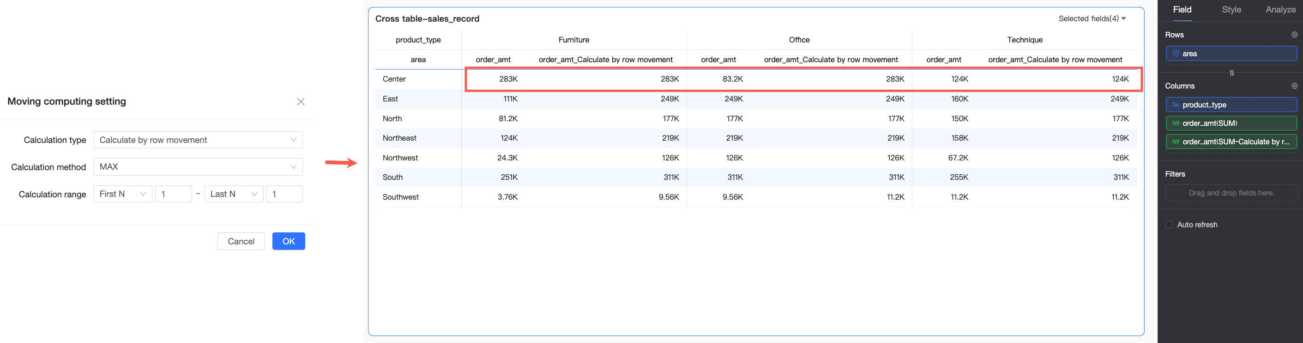Click the 255K cell in South row
Viewport: 1303px width, 343px height.
tap(959, 177)
